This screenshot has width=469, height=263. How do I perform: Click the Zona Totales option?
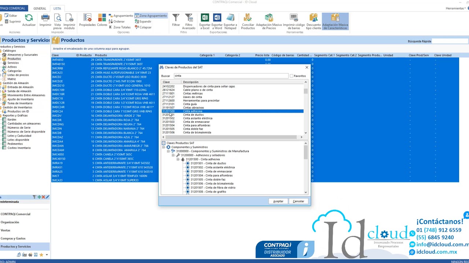click(119, 27)
